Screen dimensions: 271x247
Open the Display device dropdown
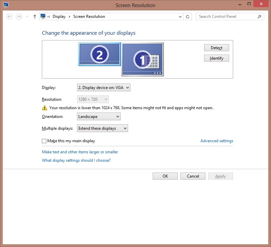[103, 88]
